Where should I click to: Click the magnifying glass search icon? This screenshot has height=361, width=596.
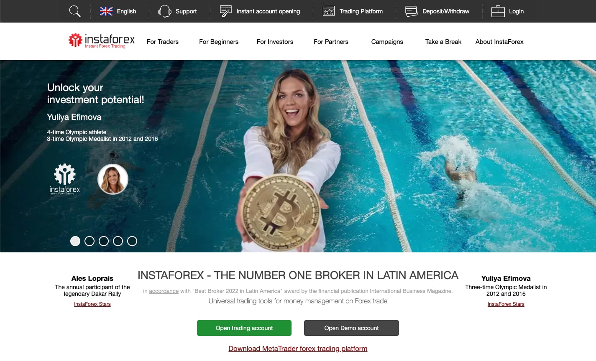75,11
